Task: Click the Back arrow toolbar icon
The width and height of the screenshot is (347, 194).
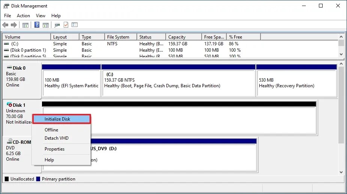Action: click(x=5, y=25)
